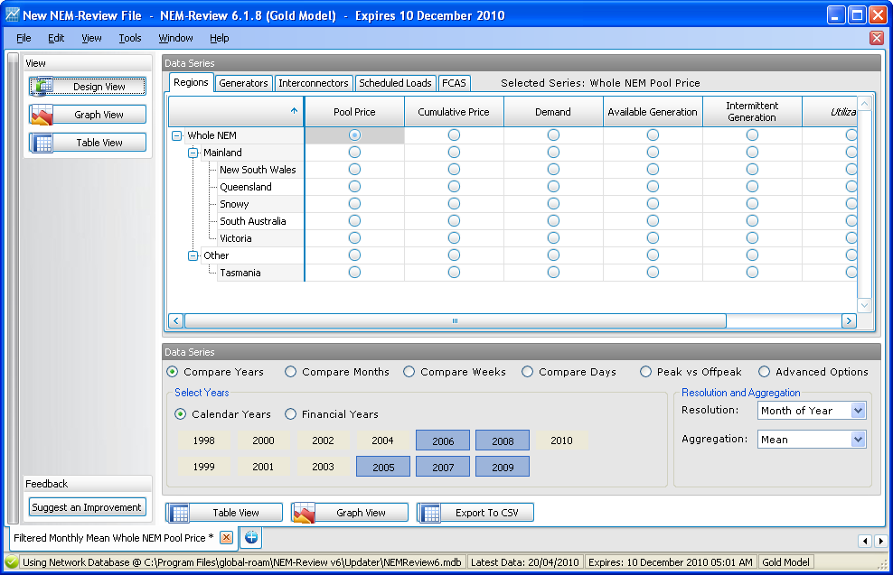Select Advanced Options radio button
The width and height of the screenshot is (893, 575).
coord(765,371)
